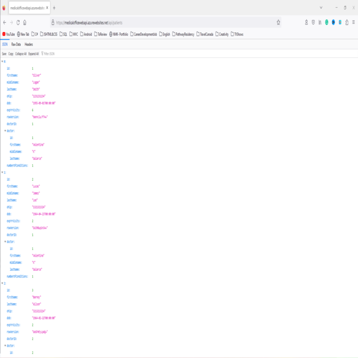Screen dimensions: 358x358
Task: Copy the JSON with Copy button
Action: point(11,54)
